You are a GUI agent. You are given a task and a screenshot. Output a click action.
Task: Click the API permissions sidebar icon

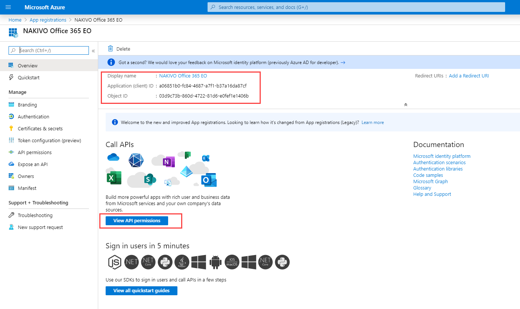(11, 152)
